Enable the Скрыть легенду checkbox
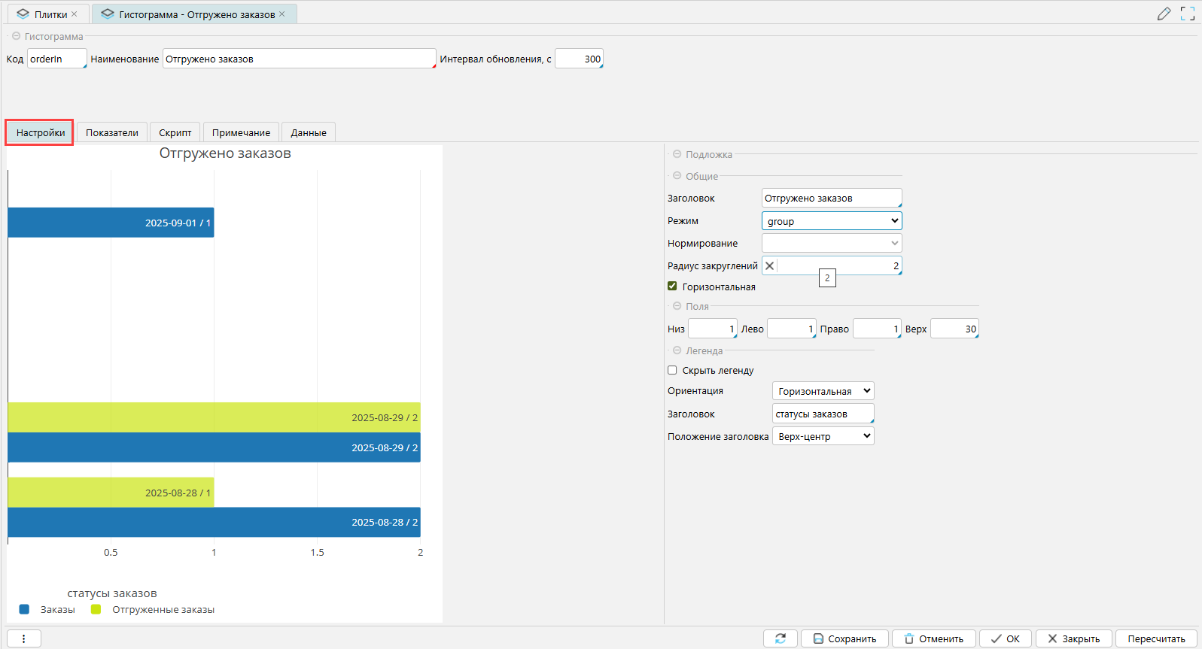1202x649 pixels. click(x=672, y=370)
